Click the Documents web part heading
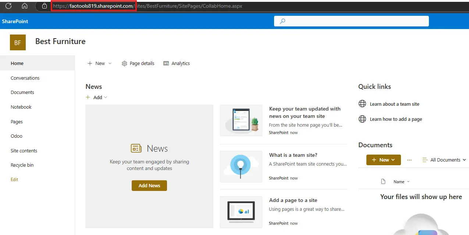The image size is (469, 235). coord(375,145)
